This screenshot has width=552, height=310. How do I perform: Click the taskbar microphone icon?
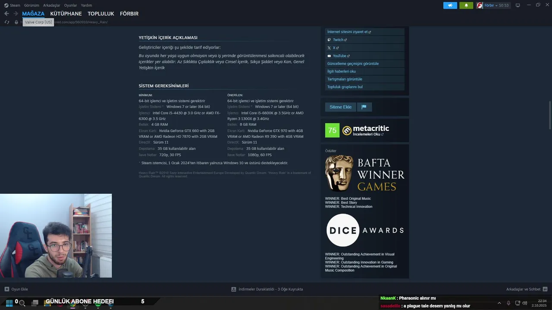508,303
